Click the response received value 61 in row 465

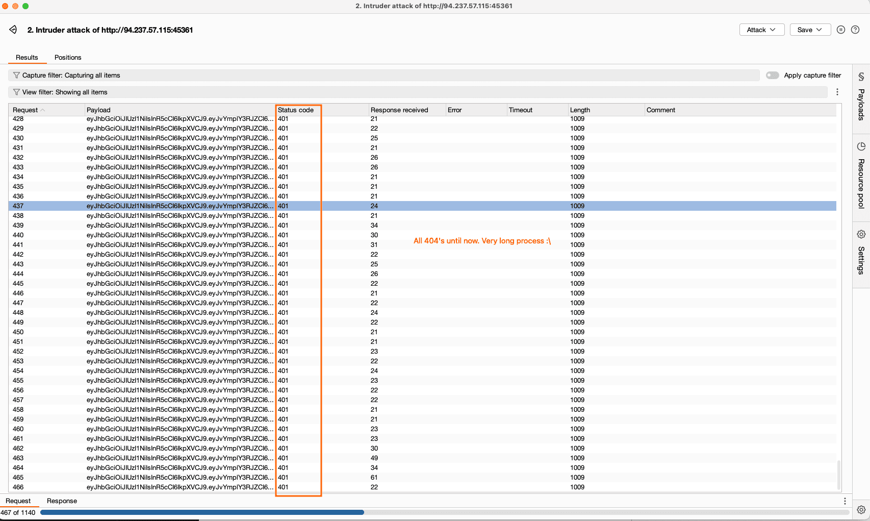pyautogui.click(x=374, y=478)
